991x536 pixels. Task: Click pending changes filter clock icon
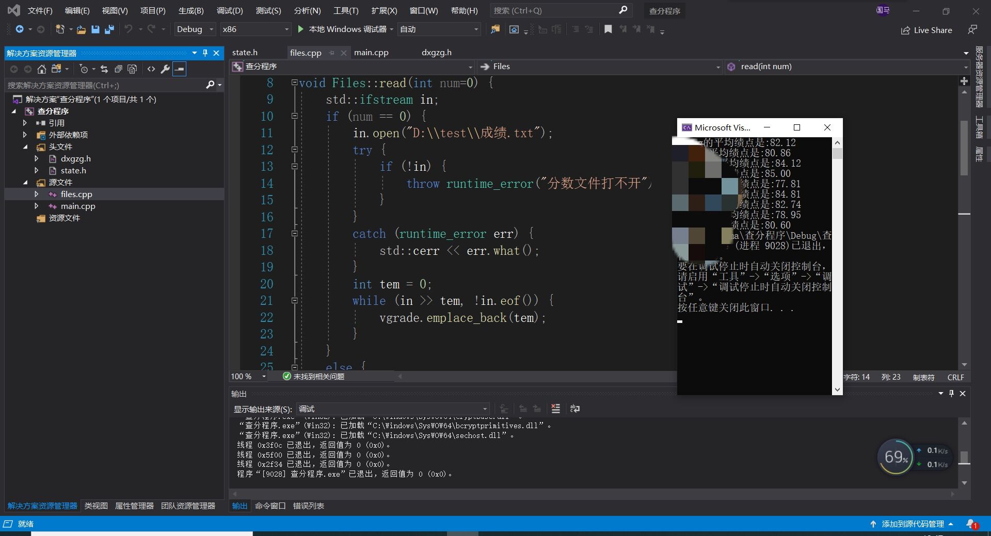pos(84,69)
